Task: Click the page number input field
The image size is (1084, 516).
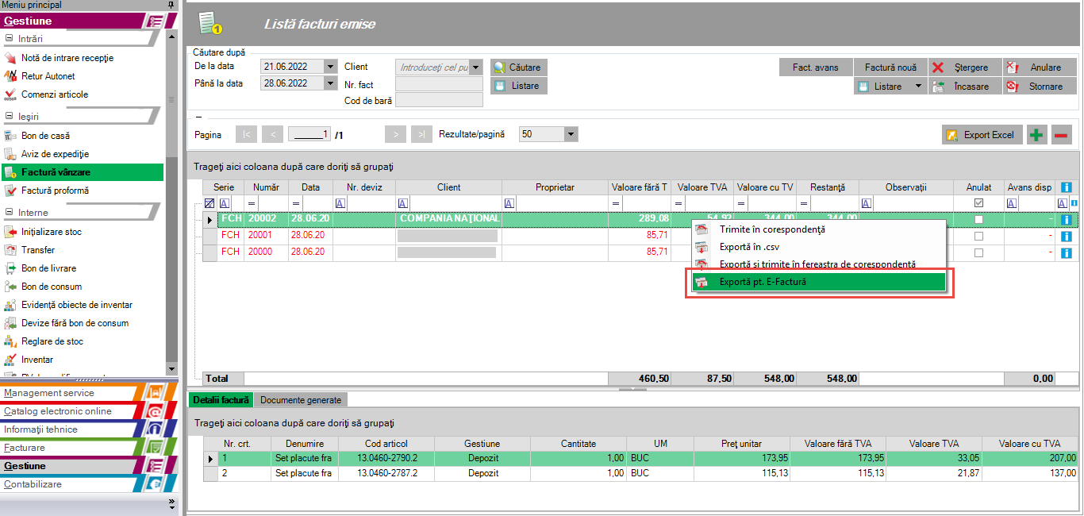Action: point(309,135)
